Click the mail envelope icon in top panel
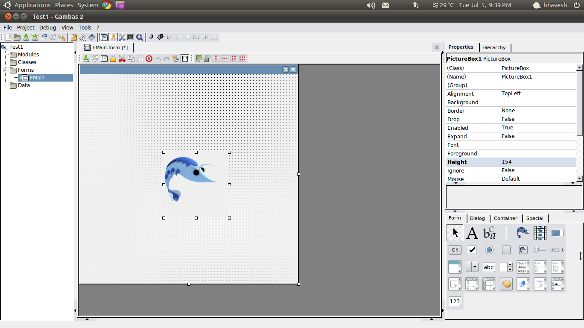584x328 pixels. click(385, 5)
